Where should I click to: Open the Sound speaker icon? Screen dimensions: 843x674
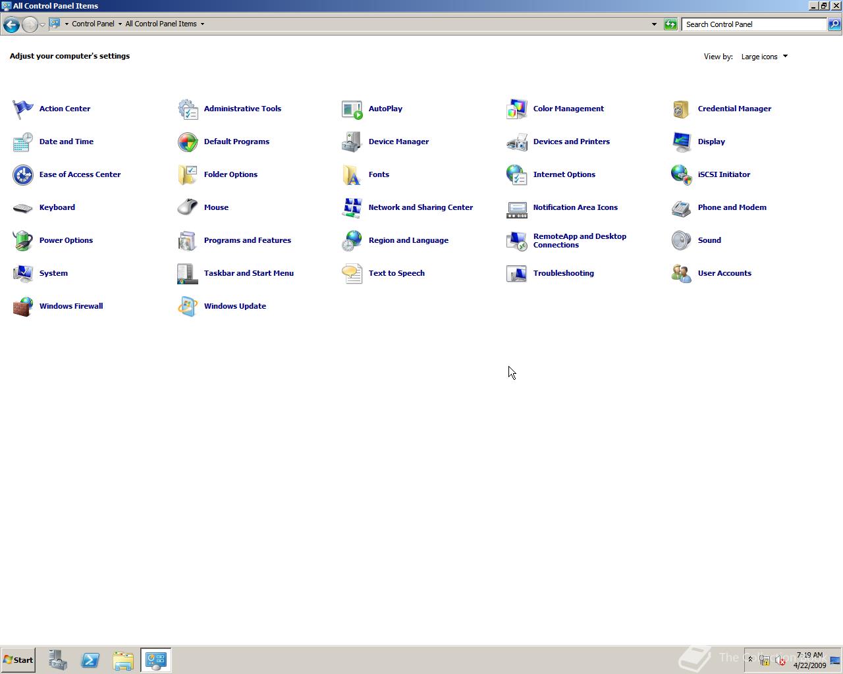[682, 241]
